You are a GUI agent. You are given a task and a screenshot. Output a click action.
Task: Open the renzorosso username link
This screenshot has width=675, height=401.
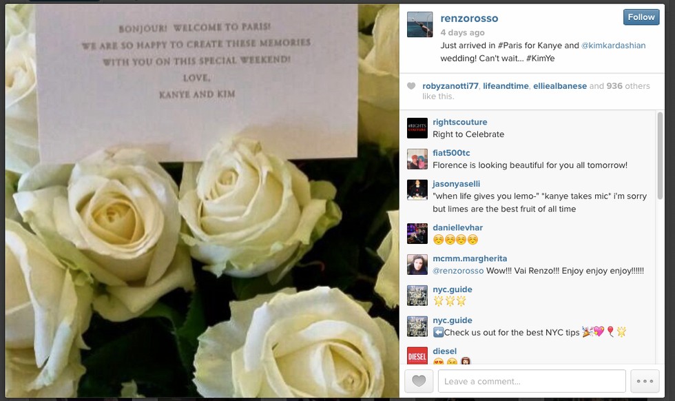point(469,18)
